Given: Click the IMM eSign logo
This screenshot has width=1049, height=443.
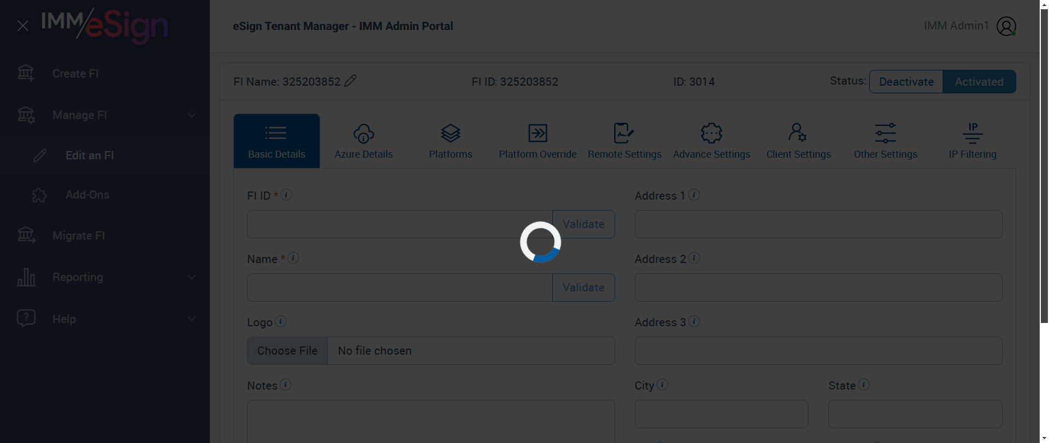Looking at the screenshot, I should (x=104, y=26).
